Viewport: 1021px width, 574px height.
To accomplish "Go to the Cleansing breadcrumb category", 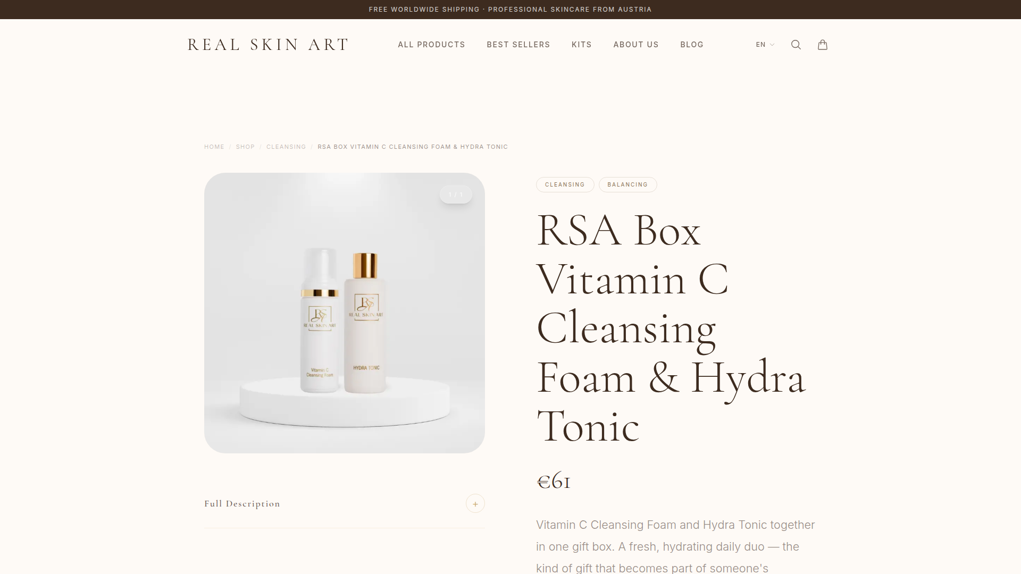I will tap(286, 147).
